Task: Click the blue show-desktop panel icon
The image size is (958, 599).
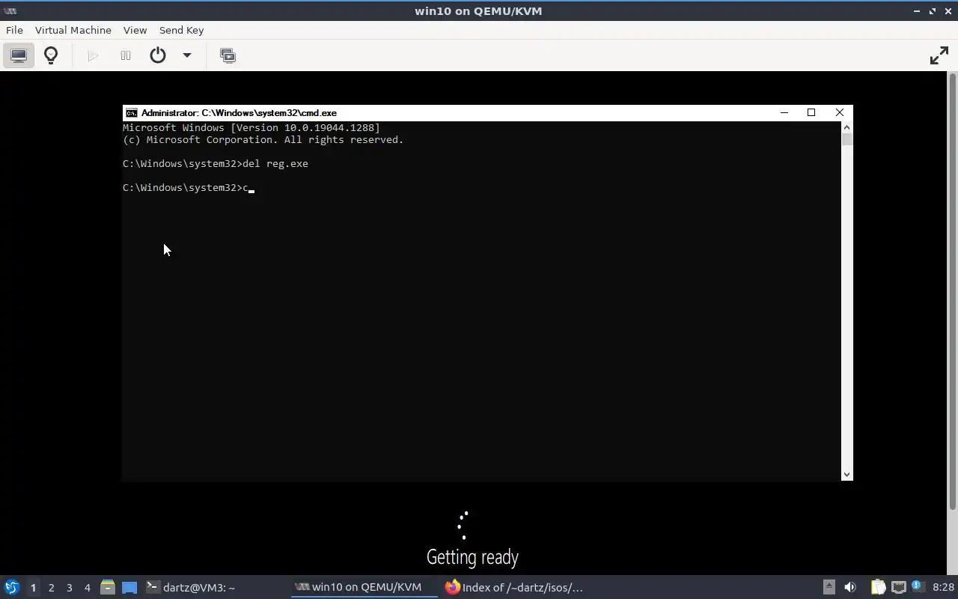Action: 129,587
